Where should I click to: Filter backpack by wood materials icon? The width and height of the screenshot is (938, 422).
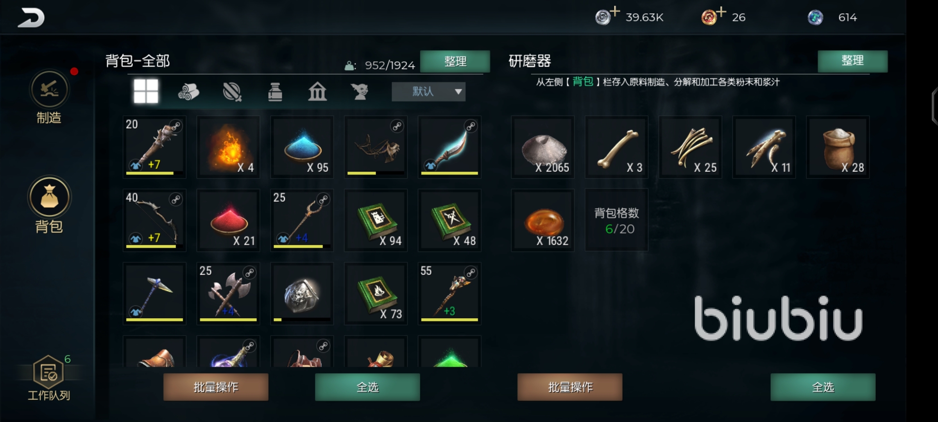tap(188, 92)
